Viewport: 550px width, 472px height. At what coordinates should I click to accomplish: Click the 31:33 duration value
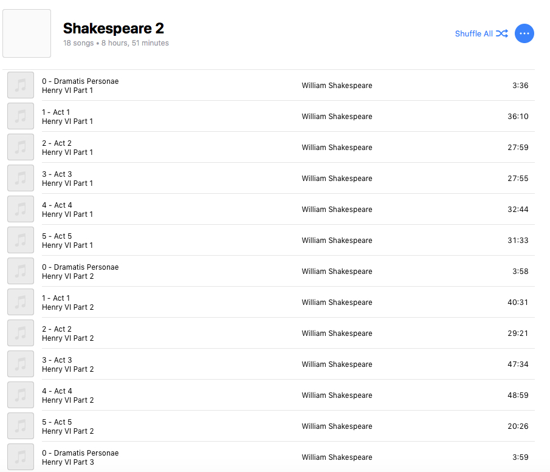click(x=518, y=240)
